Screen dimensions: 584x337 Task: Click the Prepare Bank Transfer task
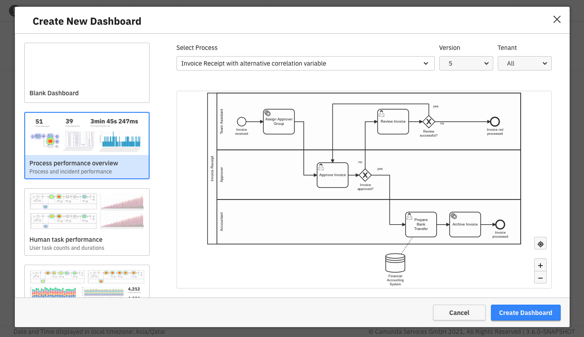(420, 224)
